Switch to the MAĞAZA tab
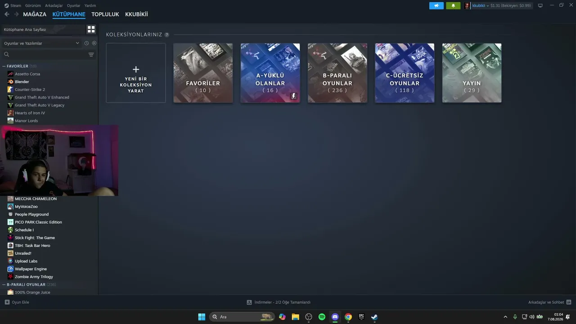This screenshot has width=576, height=324. [35, 14]
